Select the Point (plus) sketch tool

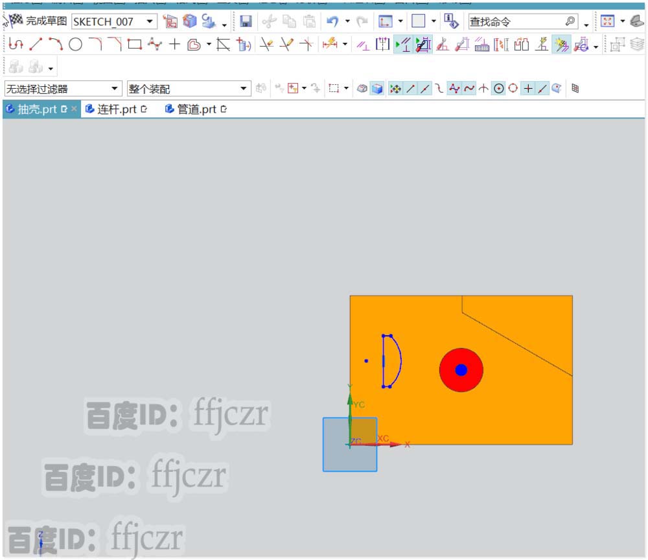click(175, 44)
